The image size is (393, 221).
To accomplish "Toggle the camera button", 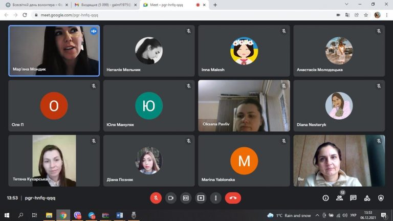I will (171, 198).
